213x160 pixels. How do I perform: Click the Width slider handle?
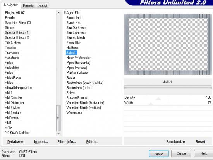151,104
